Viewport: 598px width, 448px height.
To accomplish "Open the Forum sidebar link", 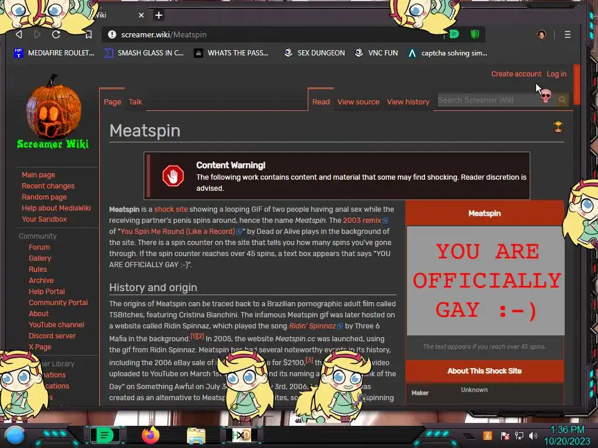I will click(39, 247).
